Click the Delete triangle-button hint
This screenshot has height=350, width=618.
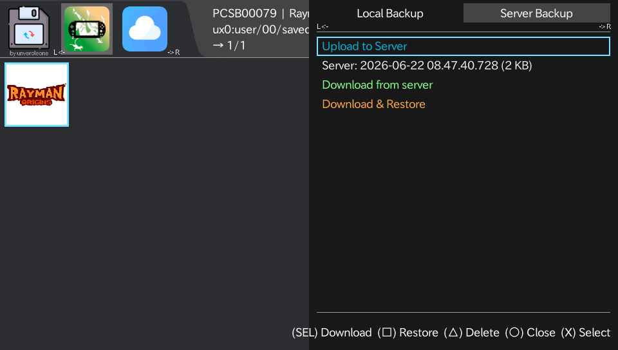[471, 333]
